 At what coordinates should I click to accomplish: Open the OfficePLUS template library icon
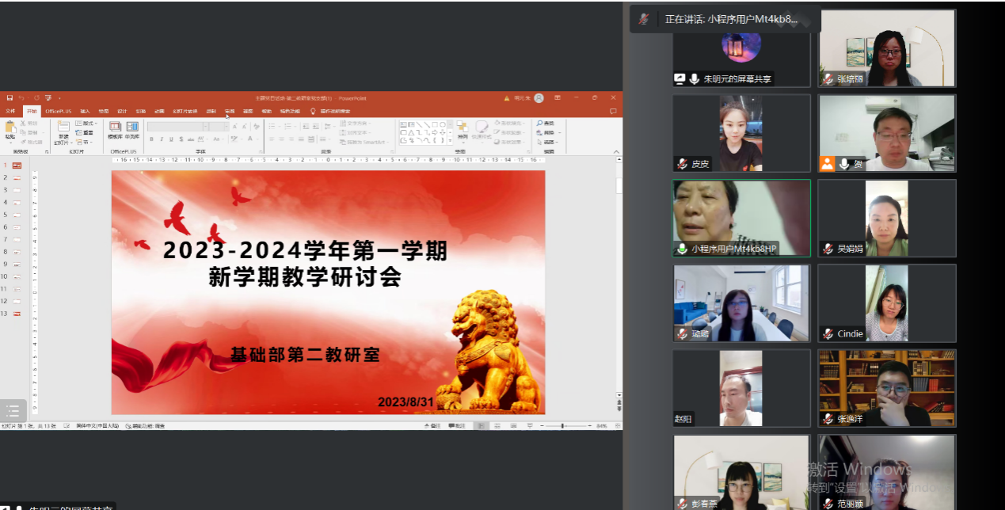pos(115,128)
